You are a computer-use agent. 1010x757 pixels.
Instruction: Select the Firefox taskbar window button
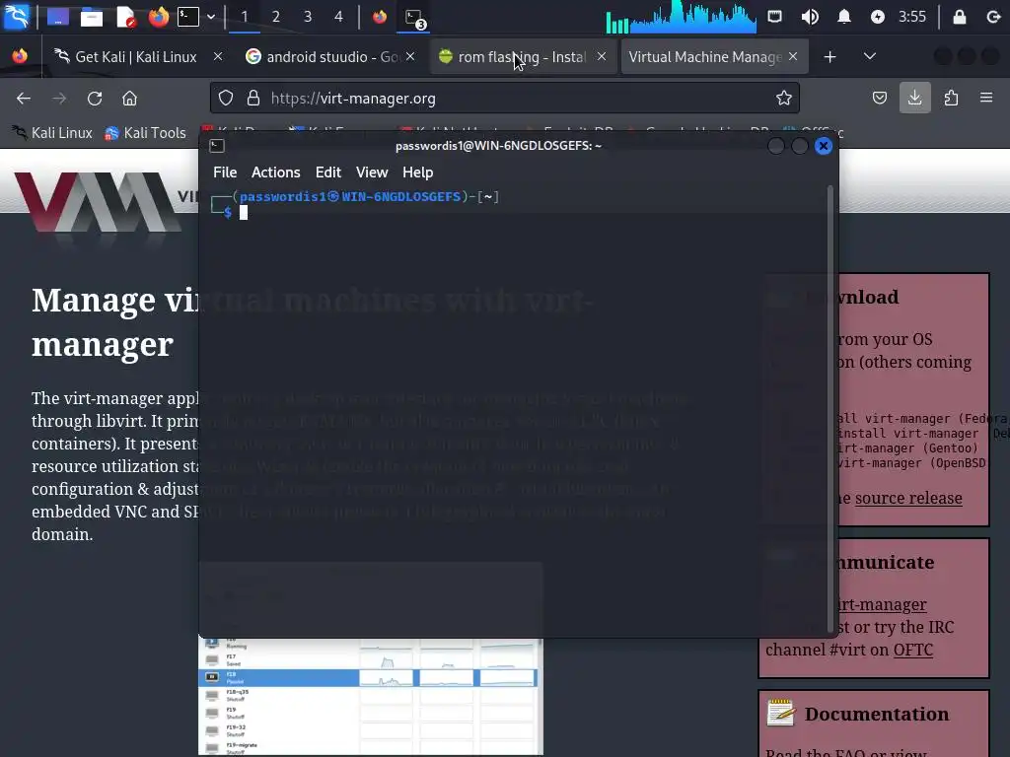tap(380, 17)
